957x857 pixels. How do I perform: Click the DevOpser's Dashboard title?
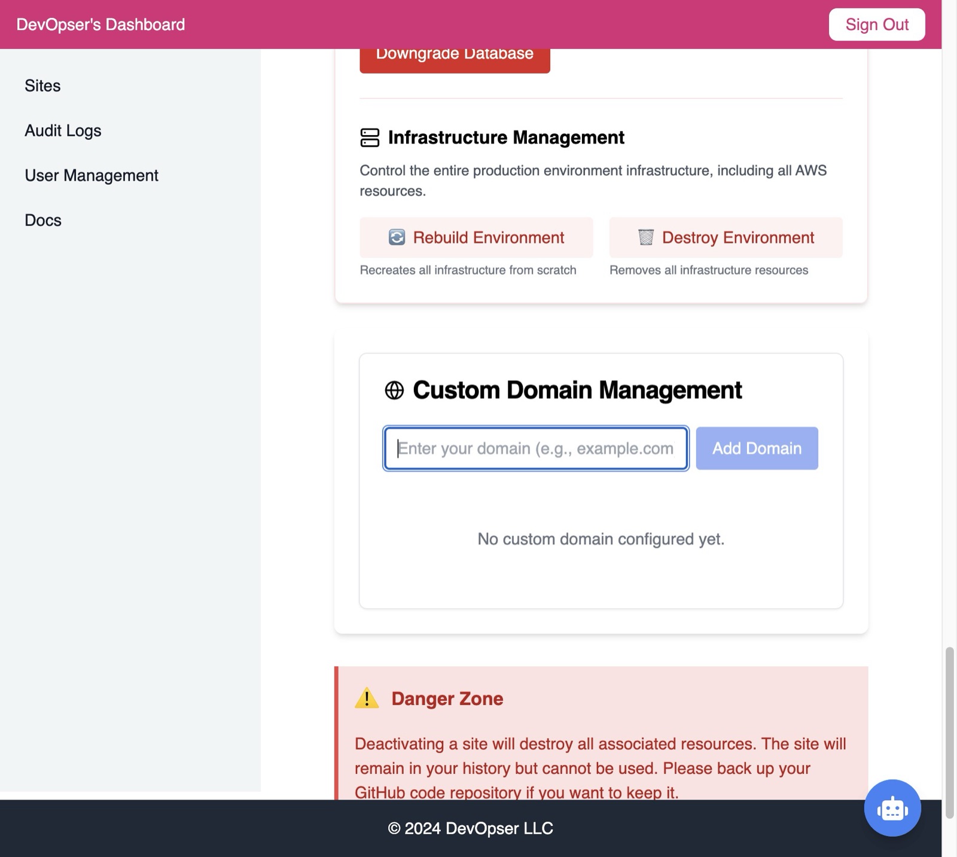(x=100, y=25)
